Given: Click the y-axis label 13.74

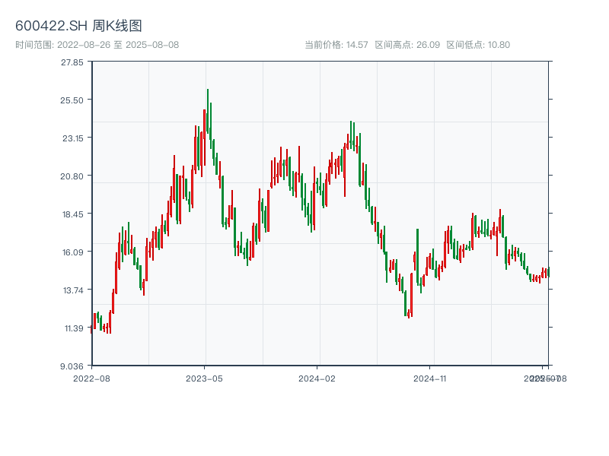Looking at the screenshot, I should point(73,290).
